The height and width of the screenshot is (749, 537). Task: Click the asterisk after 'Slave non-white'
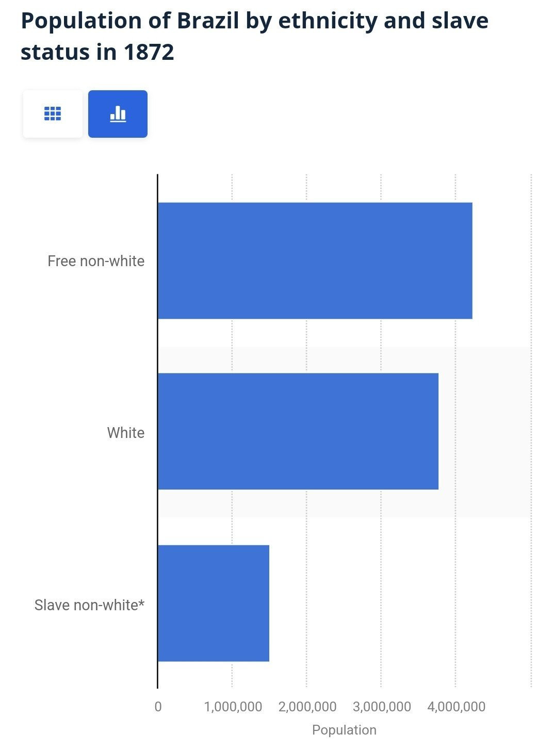[141, 603]
